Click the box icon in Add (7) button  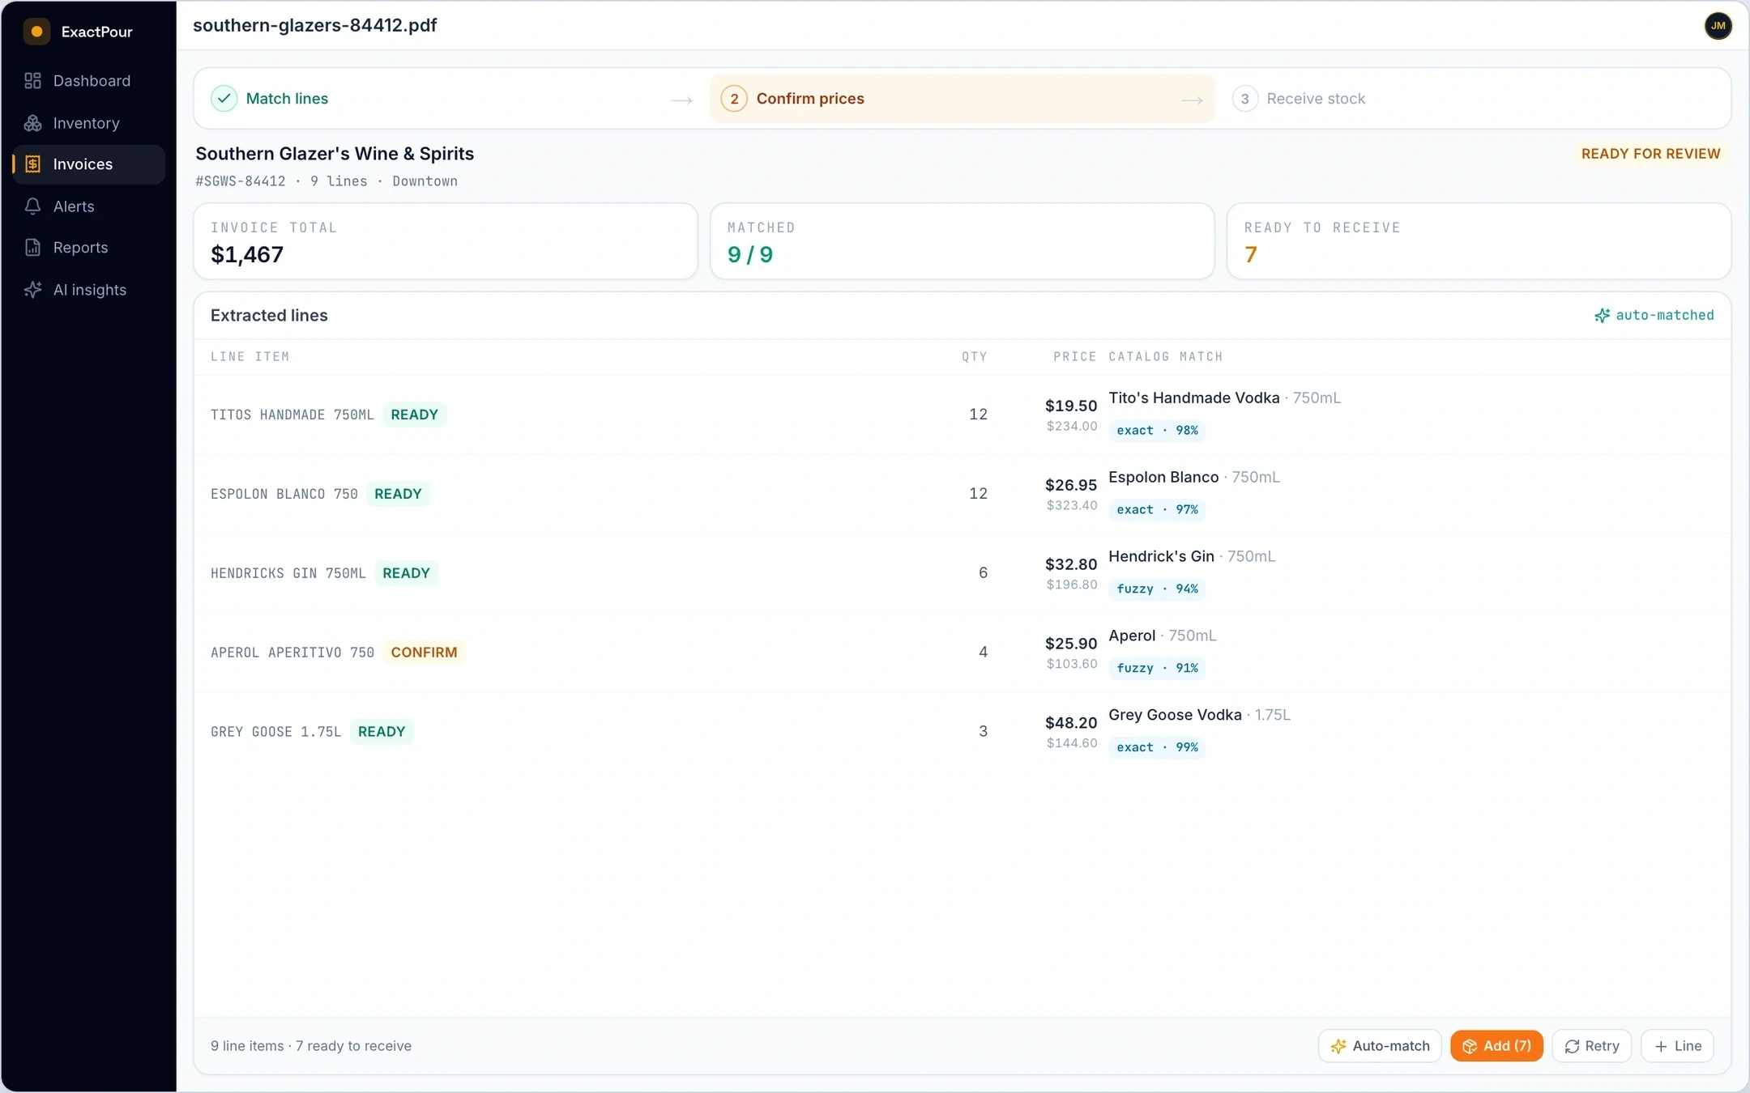pos(1470,1047)
